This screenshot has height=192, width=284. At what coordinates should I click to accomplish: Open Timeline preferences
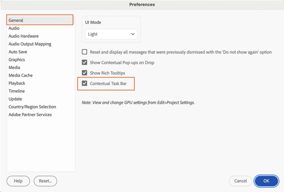click(x=17, y=91)
